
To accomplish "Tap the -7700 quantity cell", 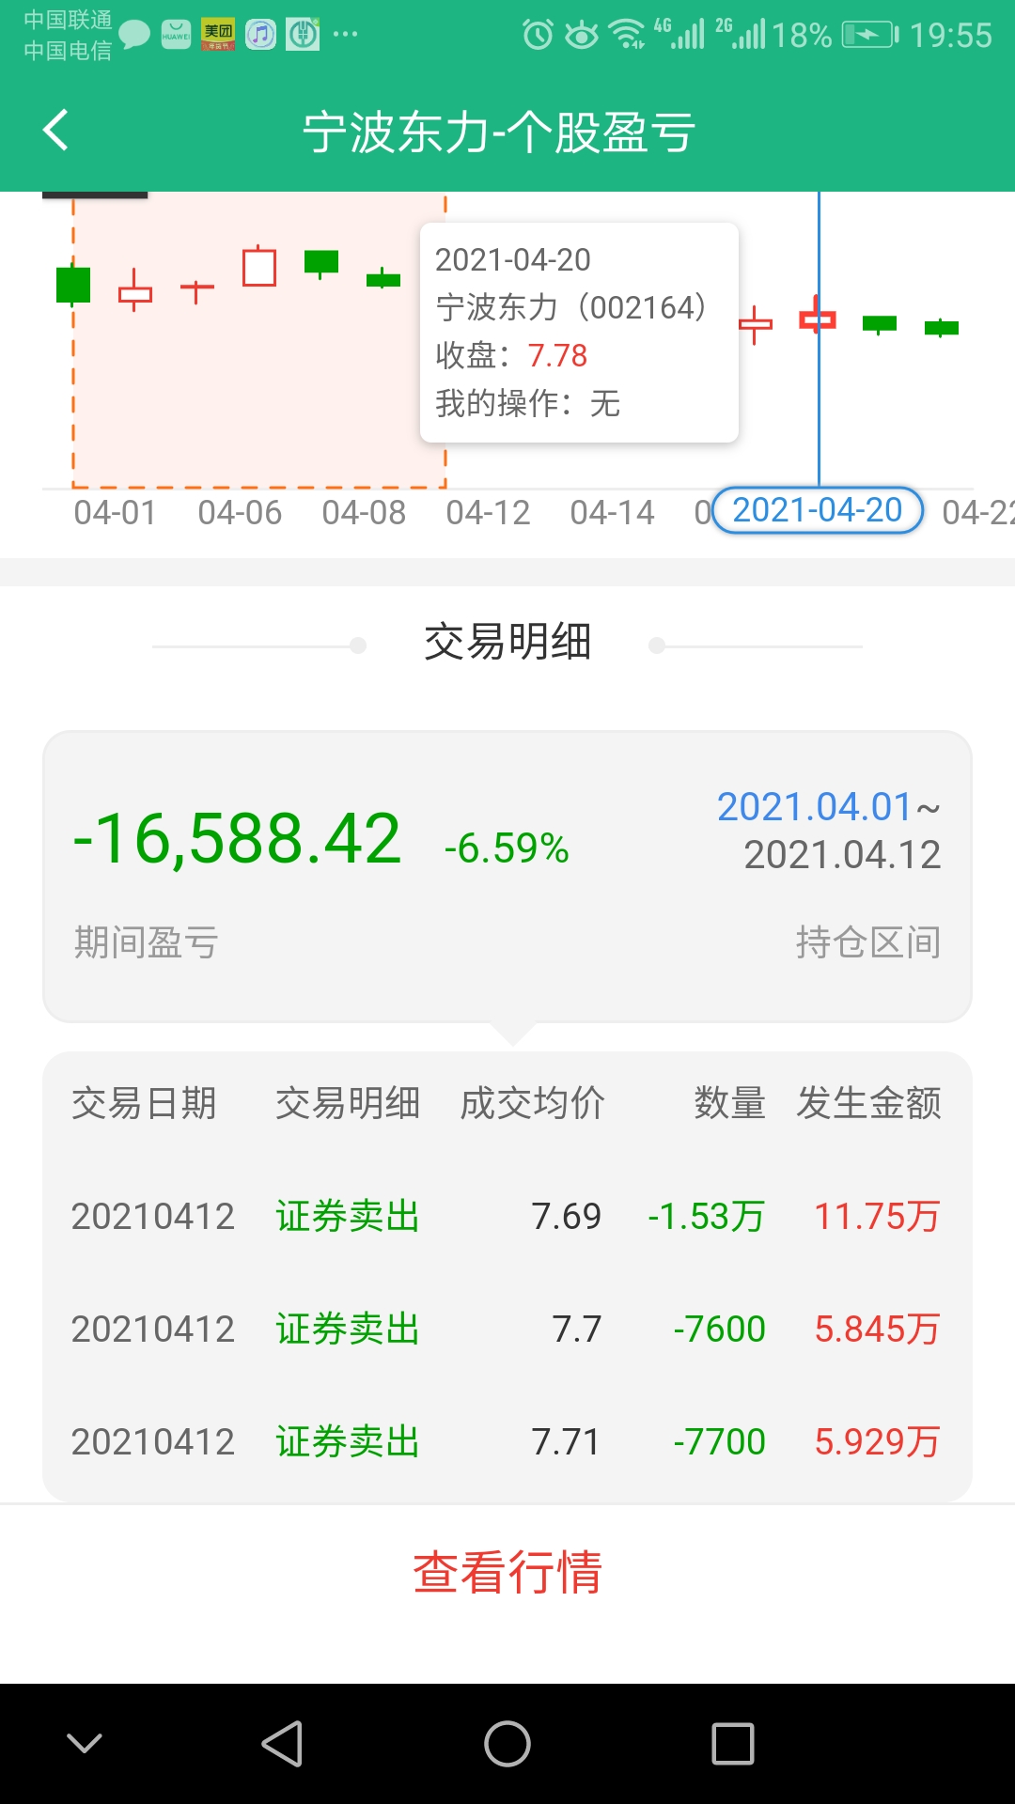I will point(719,1441).
